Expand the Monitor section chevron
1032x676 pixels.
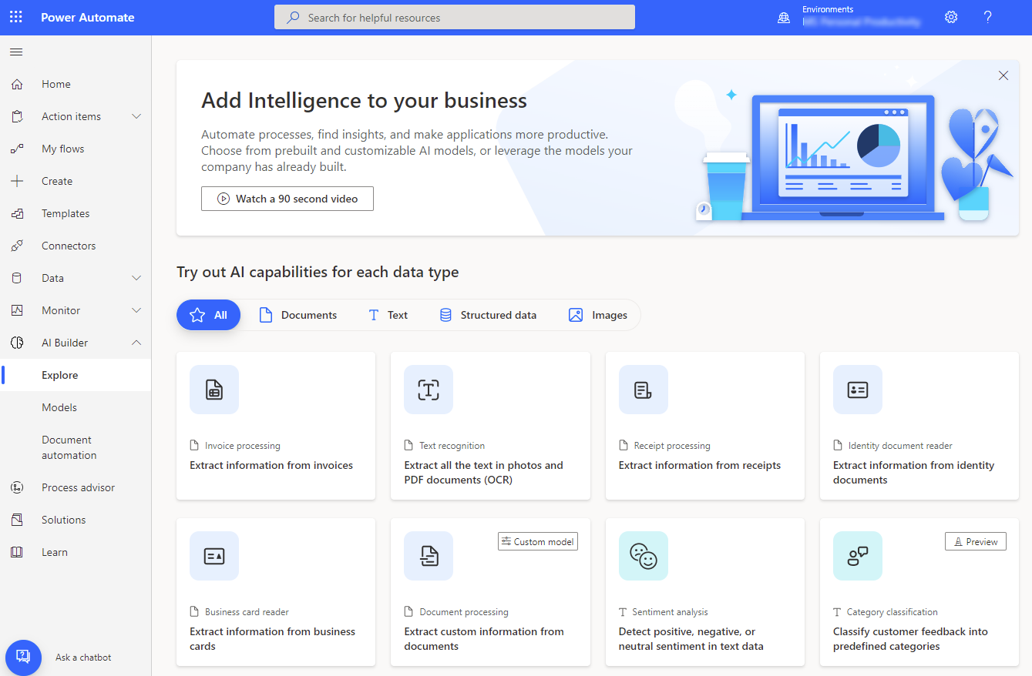point(136,310)
